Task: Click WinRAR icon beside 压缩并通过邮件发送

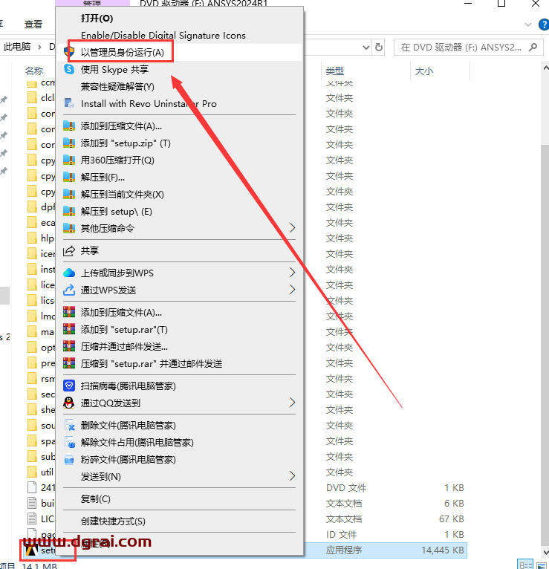Action: (69, 346)
